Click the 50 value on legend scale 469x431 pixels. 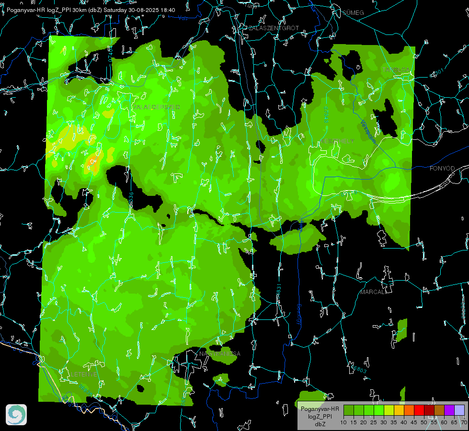pos(424,422)
